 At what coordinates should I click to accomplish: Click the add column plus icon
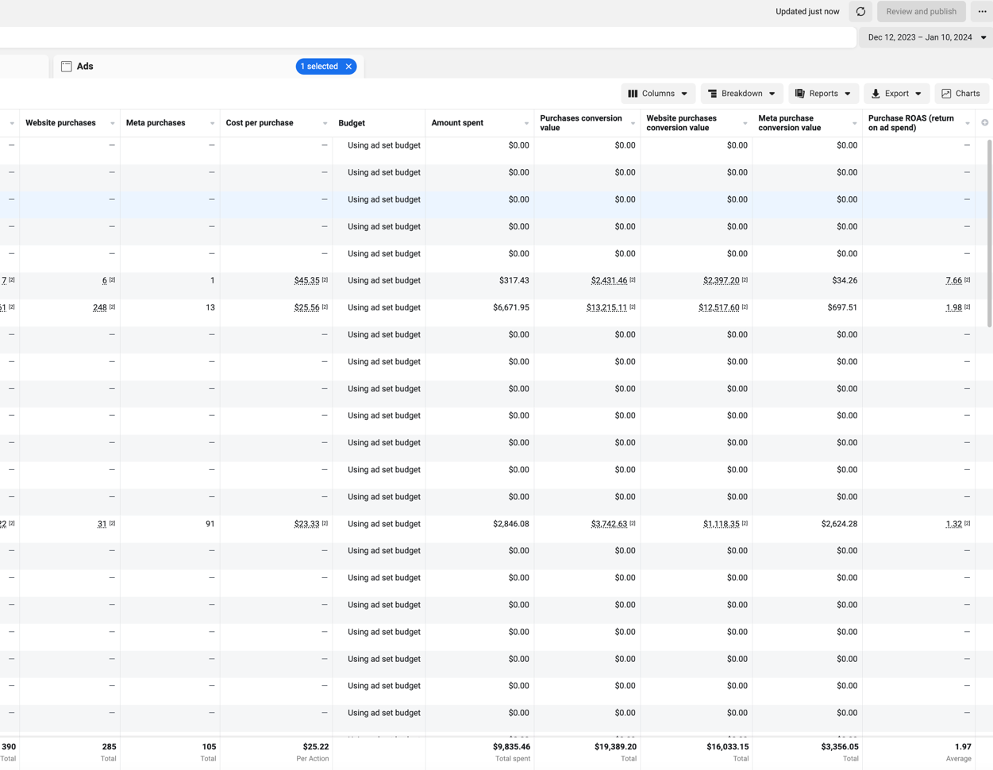[x=985, y=123]
